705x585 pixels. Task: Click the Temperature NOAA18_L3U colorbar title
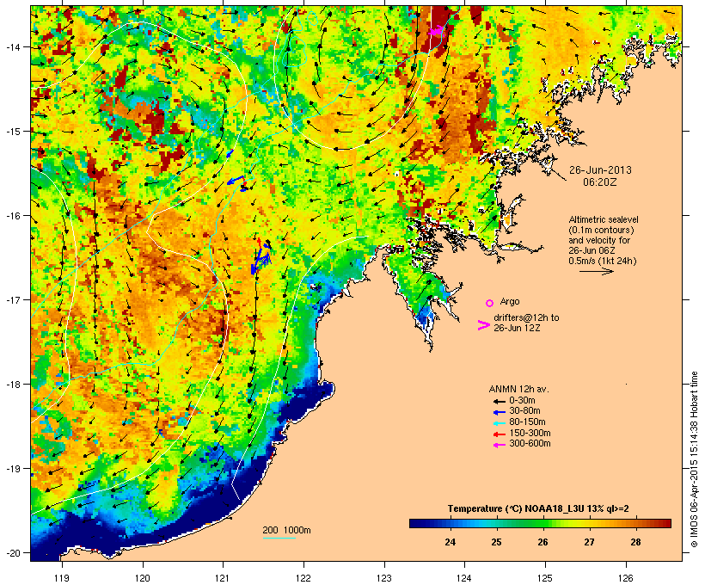coord(538,509)
